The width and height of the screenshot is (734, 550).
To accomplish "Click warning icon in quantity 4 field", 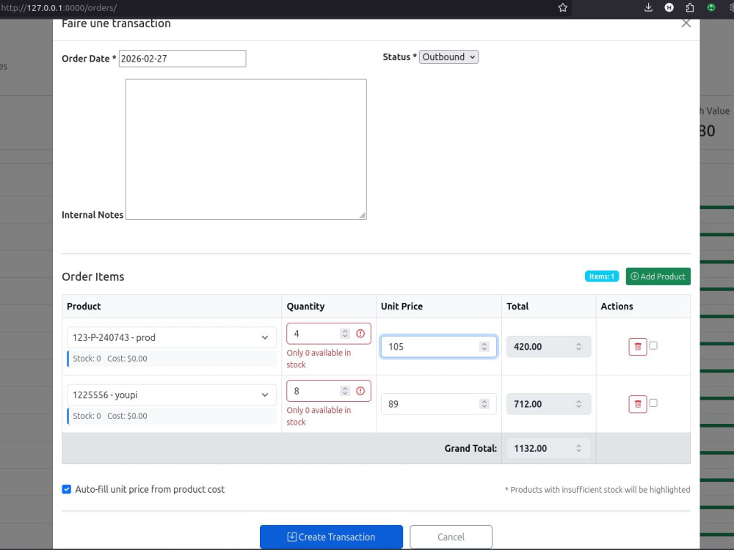I will [x=360, y=334].
